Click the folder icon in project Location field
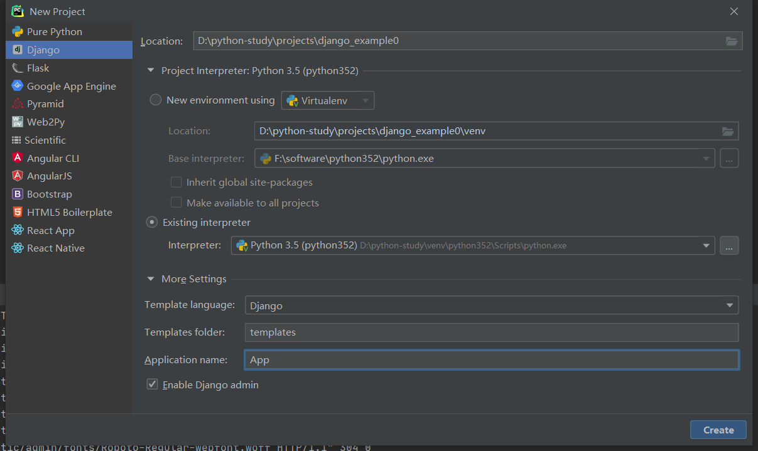This screenshot has height=451, width=758. coord(731,41)
